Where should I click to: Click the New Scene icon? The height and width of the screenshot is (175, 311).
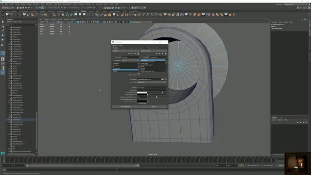click(17, 8)
